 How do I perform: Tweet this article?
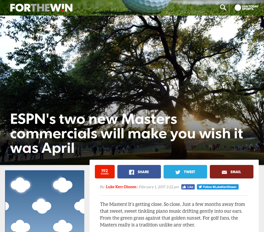coord(185,172)
